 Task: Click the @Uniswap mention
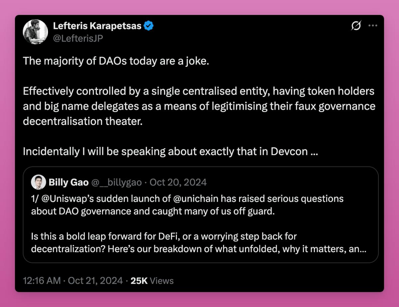click(61, 199)
